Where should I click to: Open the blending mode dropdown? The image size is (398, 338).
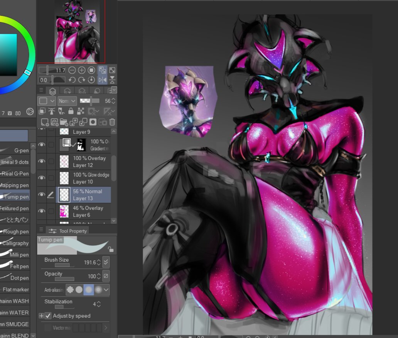(x=67, y=101)
